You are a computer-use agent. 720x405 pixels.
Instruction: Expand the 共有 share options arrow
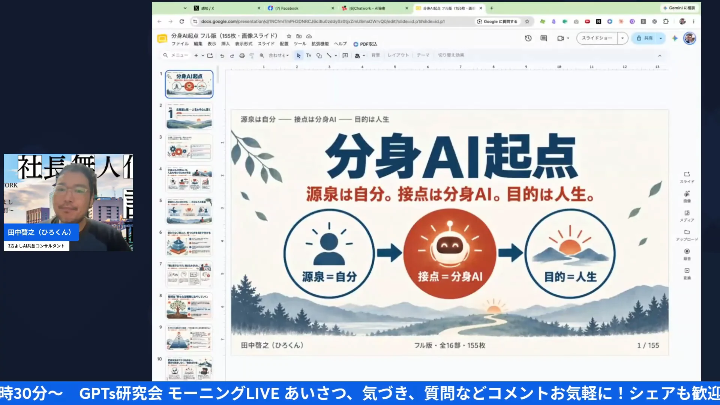pos(661,38)
